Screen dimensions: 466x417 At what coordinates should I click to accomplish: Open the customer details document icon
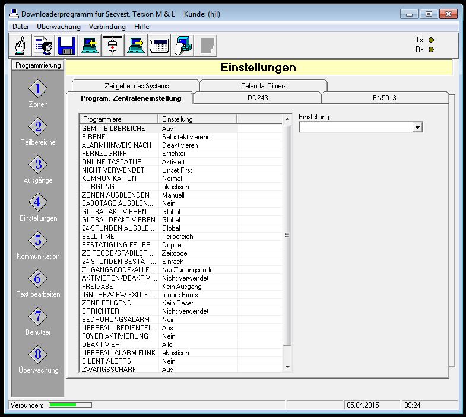(x=43, y=45)
